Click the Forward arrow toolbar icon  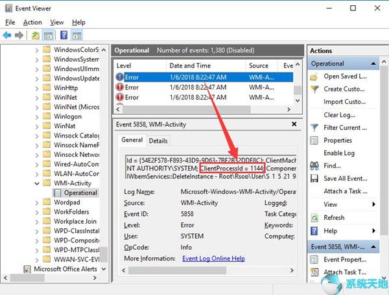click(19, 35)
